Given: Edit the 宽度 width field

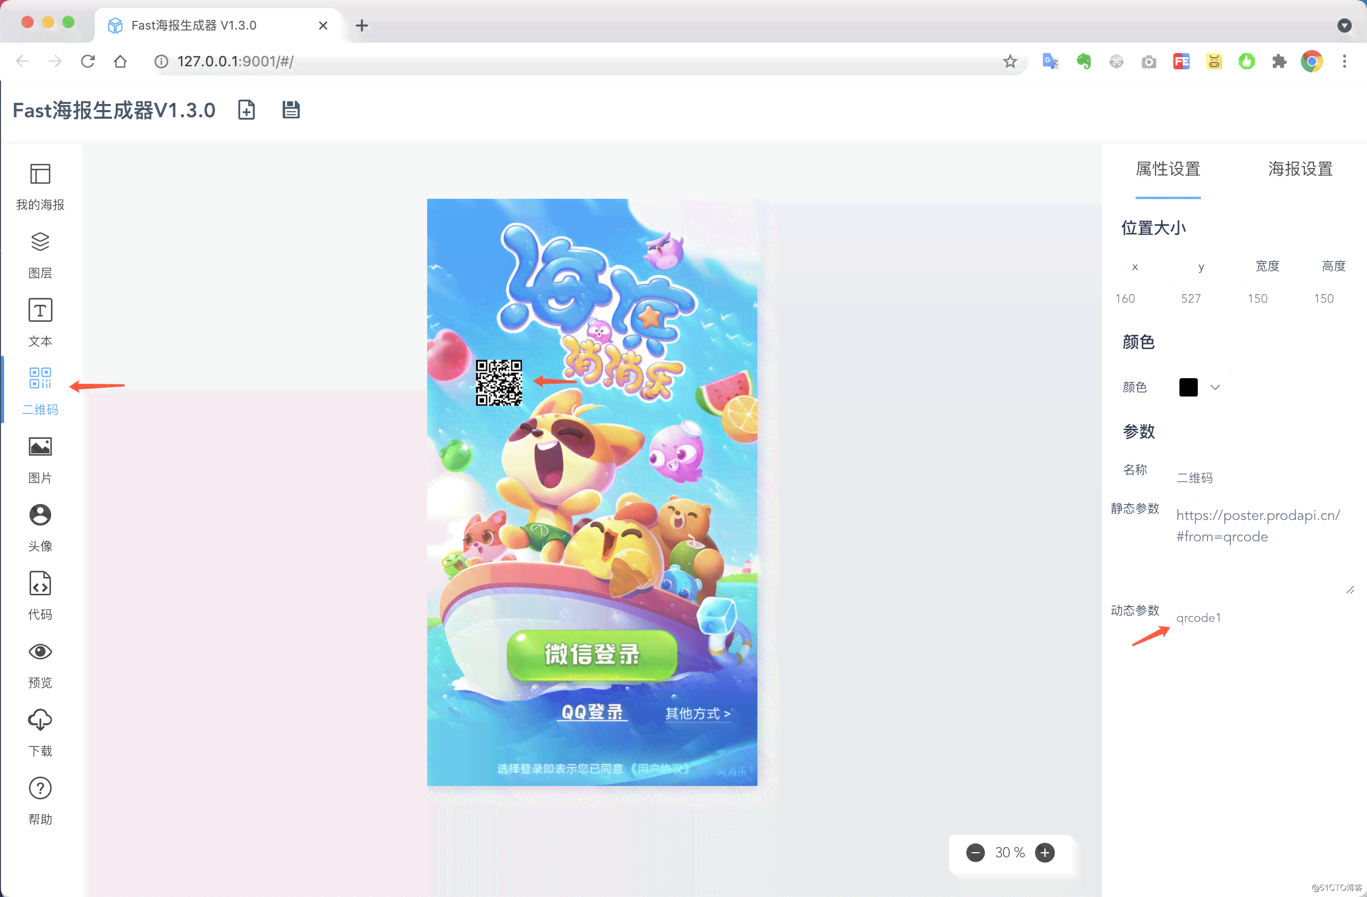Looking at the screenshot, I should tap(1268, 298).
